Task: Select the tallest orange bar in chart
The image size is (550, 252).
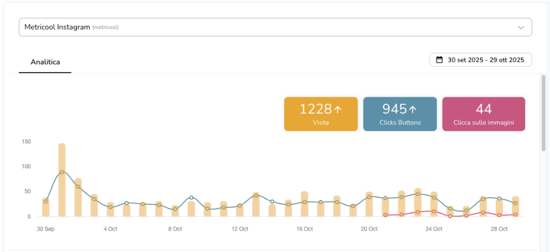Action: pos(62,179)
